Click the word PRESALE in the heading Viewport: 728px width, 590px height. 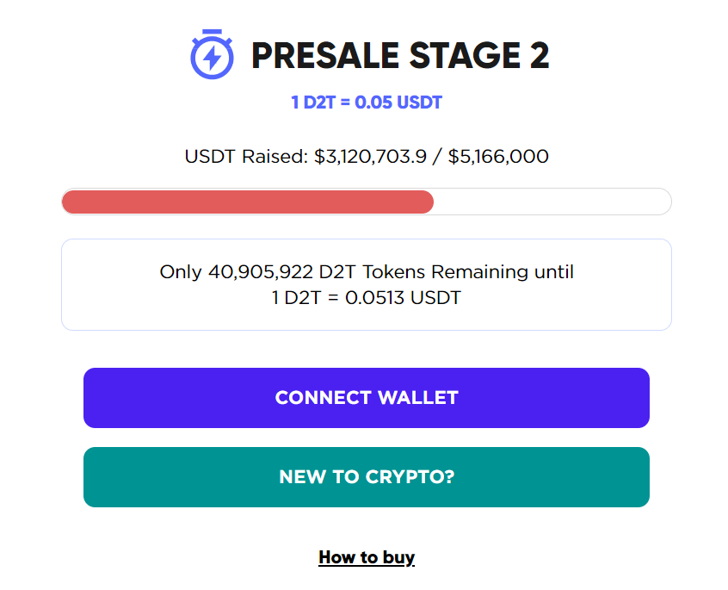tap(325, 56)
